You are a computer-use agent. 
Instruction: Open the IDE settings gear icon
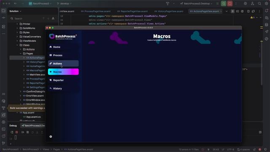[x=266, y=3]
